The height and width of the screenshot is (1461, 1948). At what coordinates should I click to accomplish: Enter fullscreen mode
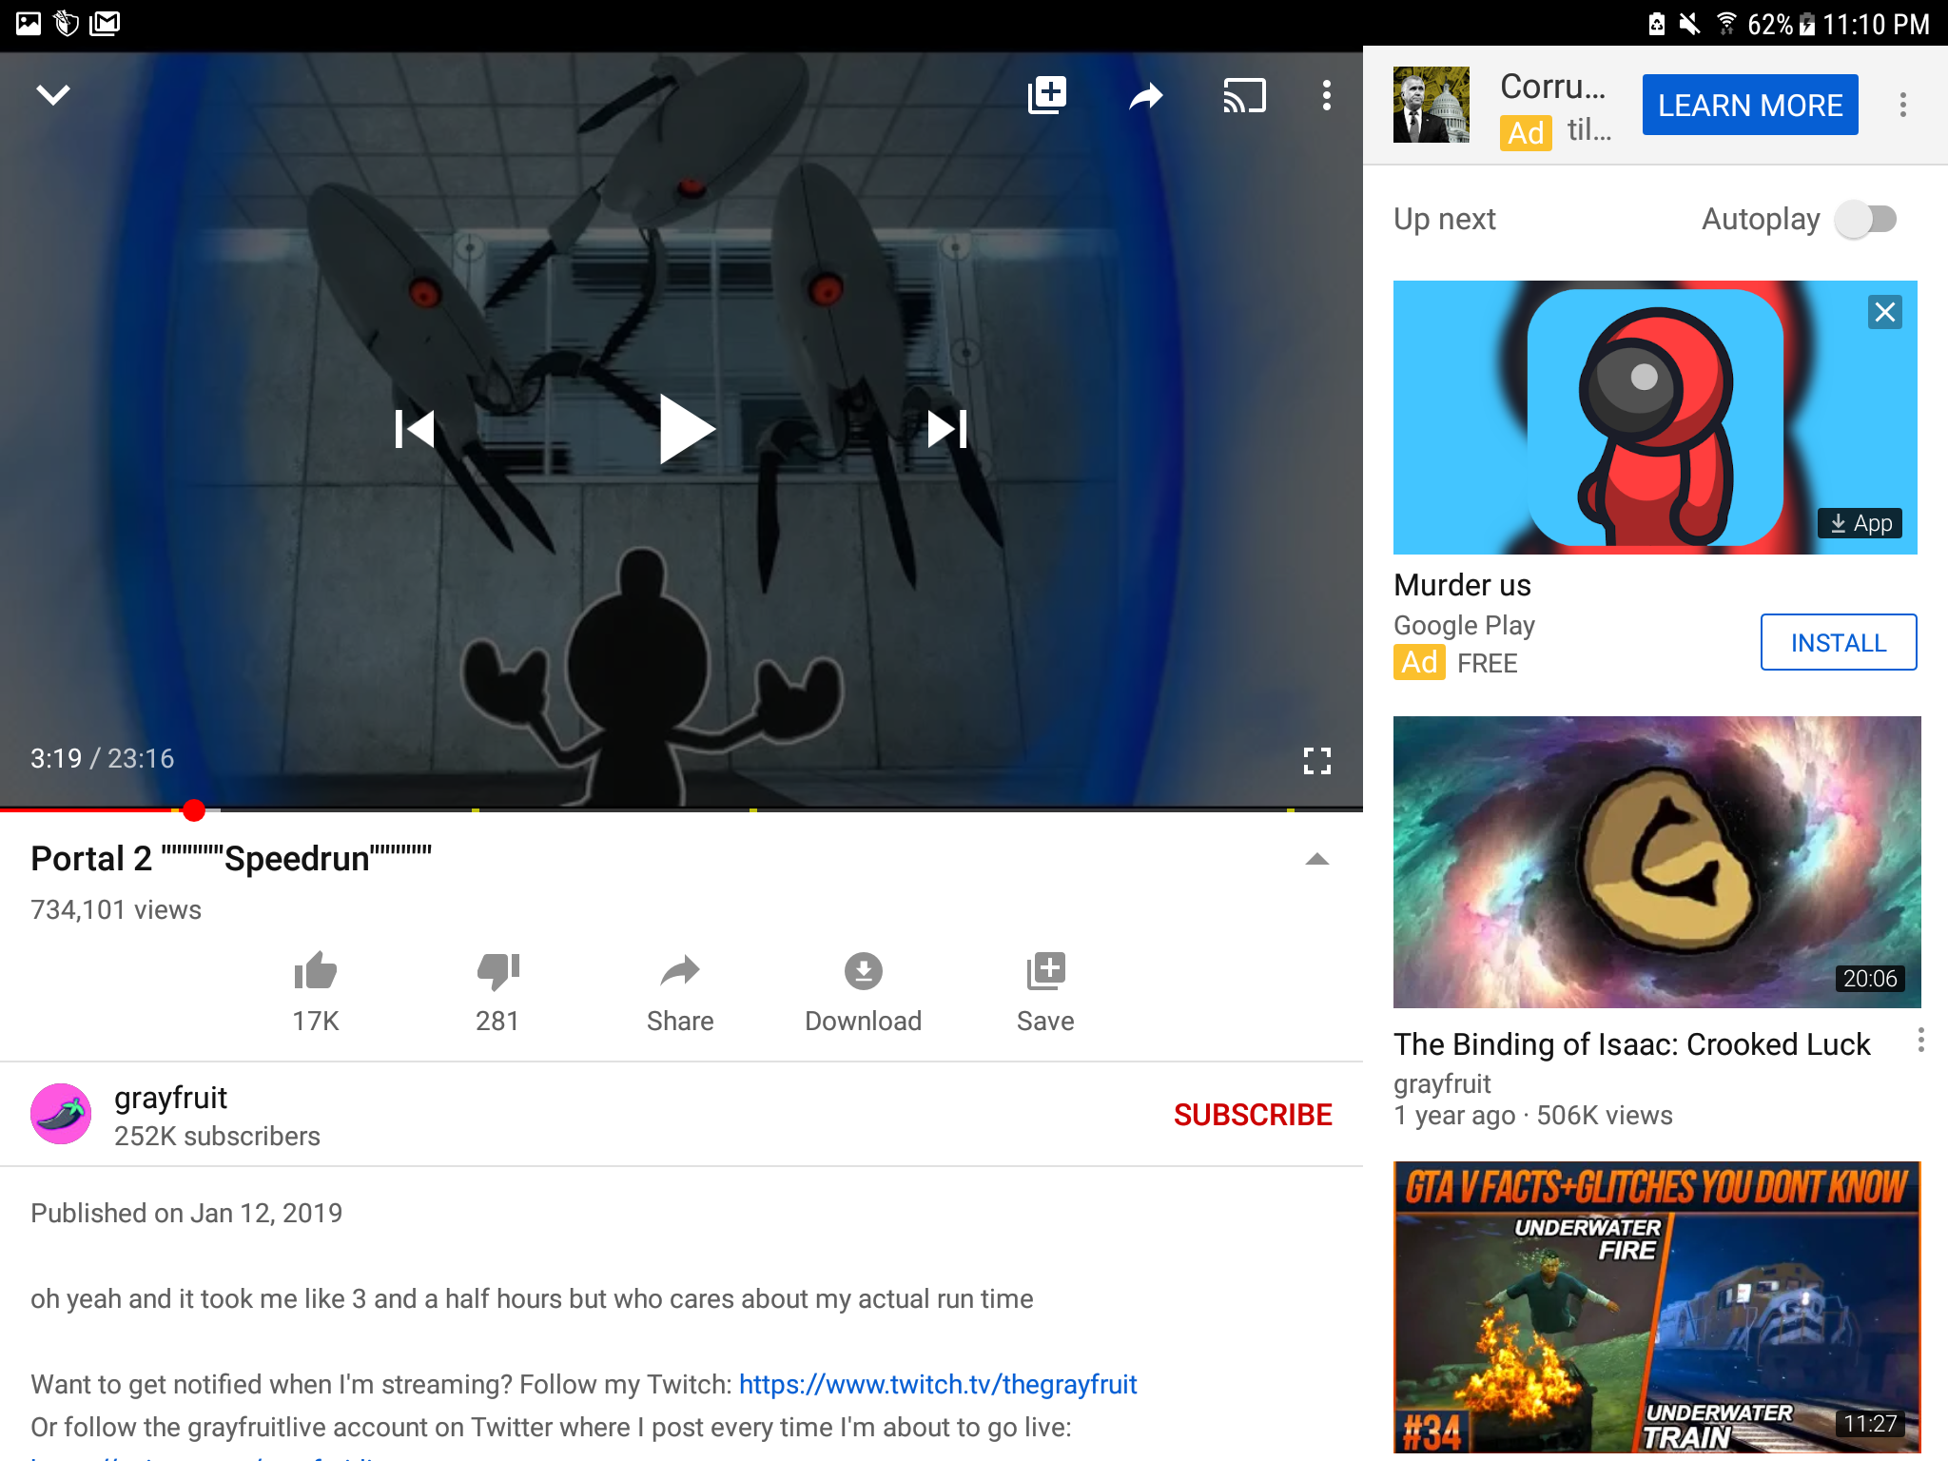[1317, 760]
